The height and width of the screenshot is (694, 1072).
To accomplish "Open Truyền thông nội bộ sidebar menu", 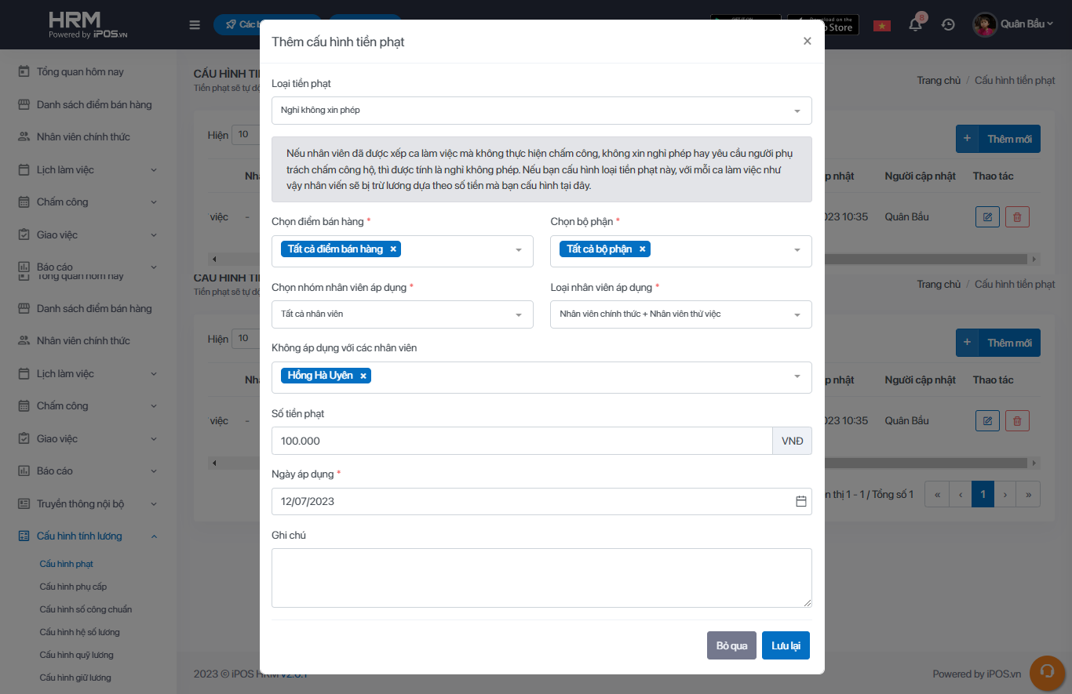I will pyautogui.click(x=80, y=503).
